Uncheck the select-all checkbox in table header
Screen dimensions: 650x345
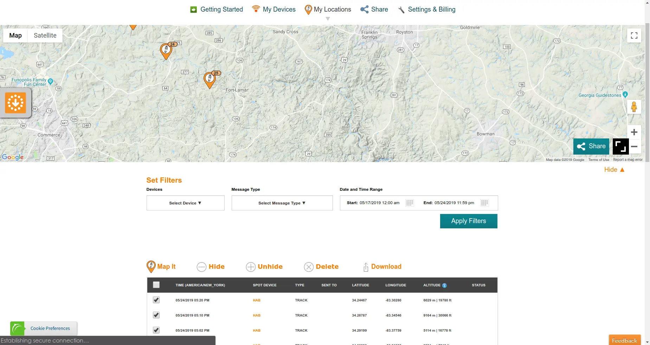point(156,285)
